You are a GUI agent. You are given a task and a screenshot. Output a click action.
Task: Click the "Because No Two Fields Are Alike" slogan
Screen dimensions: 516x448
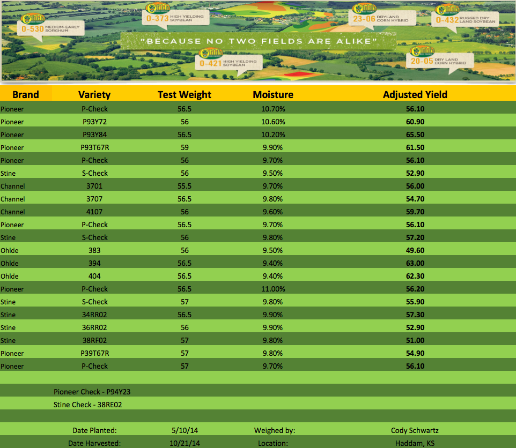tap(262, 41)
